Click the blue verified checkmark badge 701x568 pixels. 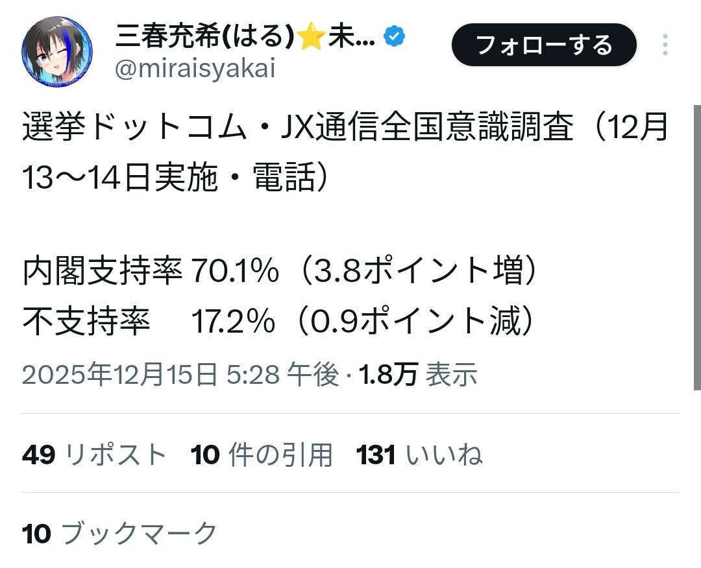395,38
